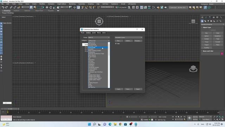Viewport: 225px width, 127px height.
Task: Open the reference coordinate View dropdown
Action: tap(64, 7)
